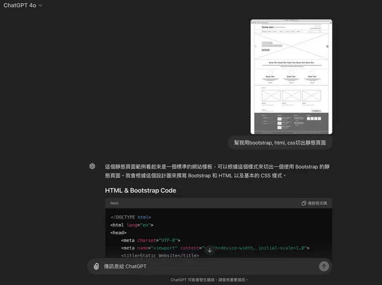Click the scroll-to-bottom down arrow button

point(210,250)
